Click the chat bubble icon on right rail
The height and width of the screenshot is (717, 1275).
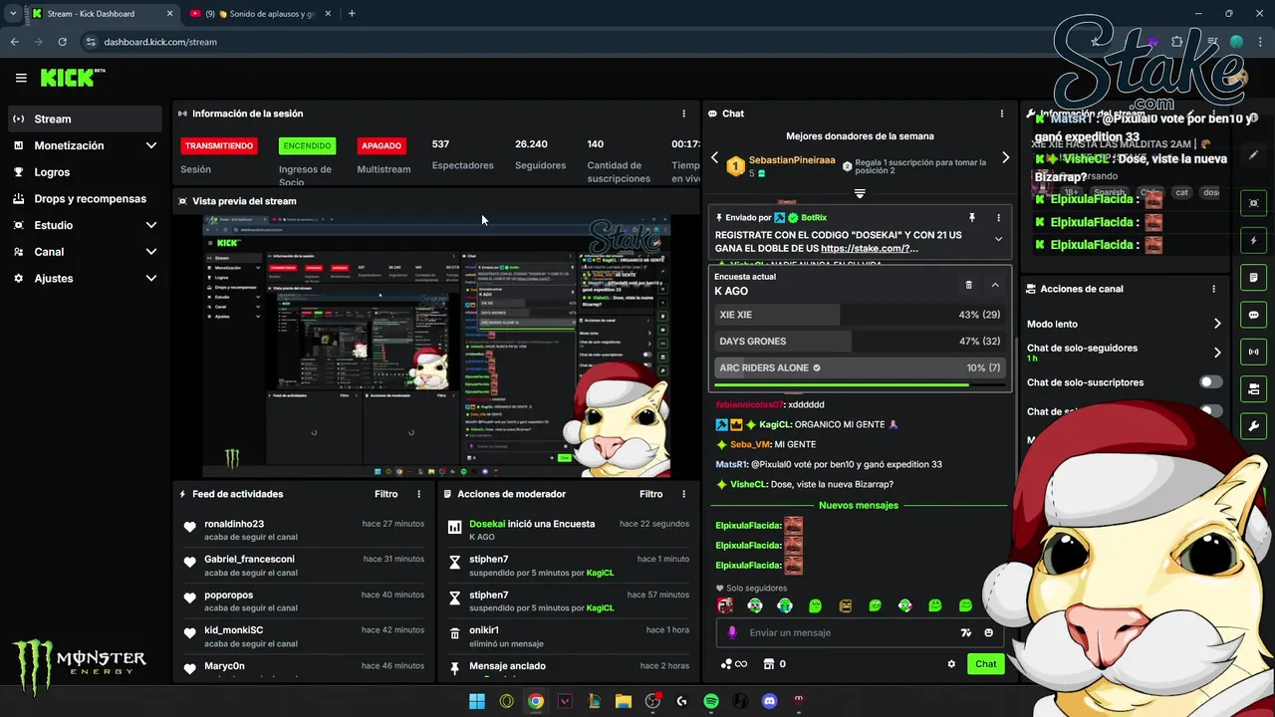(x=1253, y=315)
